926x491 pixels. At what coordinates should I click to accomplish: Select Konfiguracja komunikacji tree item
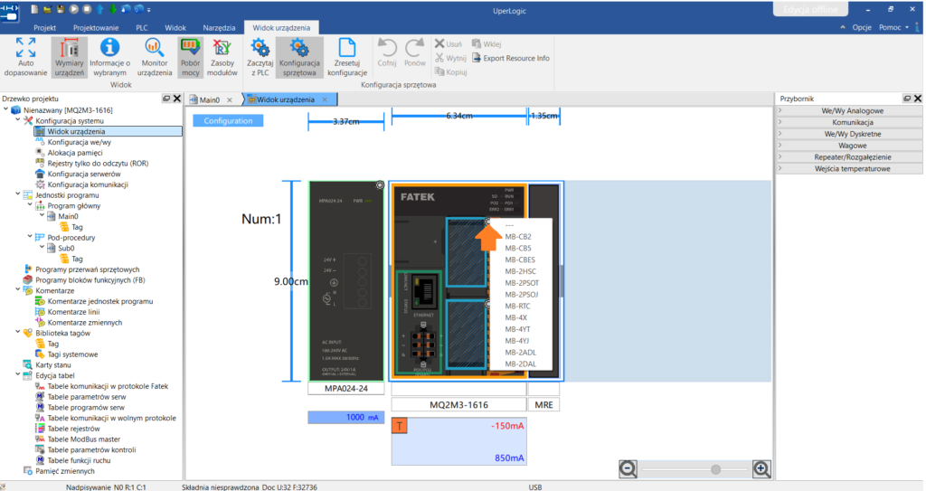pyautogui.click(x=88, y=184)
